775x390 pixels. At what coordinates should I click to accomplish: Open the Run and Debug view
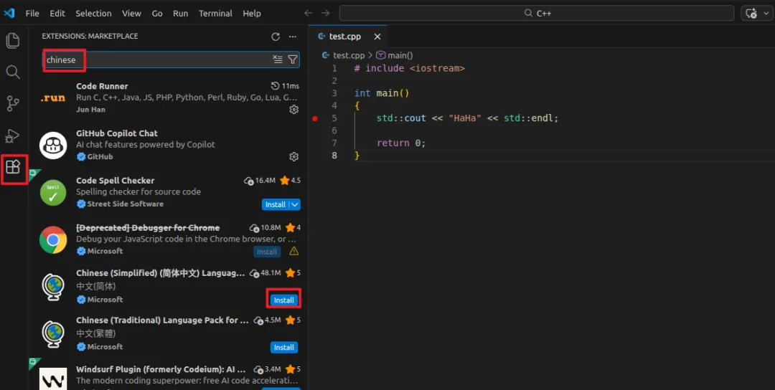tap(13, 135)
